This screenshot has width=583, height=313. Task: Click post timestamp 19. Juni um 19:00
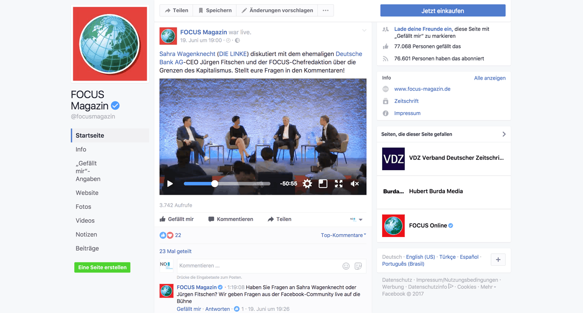pyautogui.click(x=201, y=40)
